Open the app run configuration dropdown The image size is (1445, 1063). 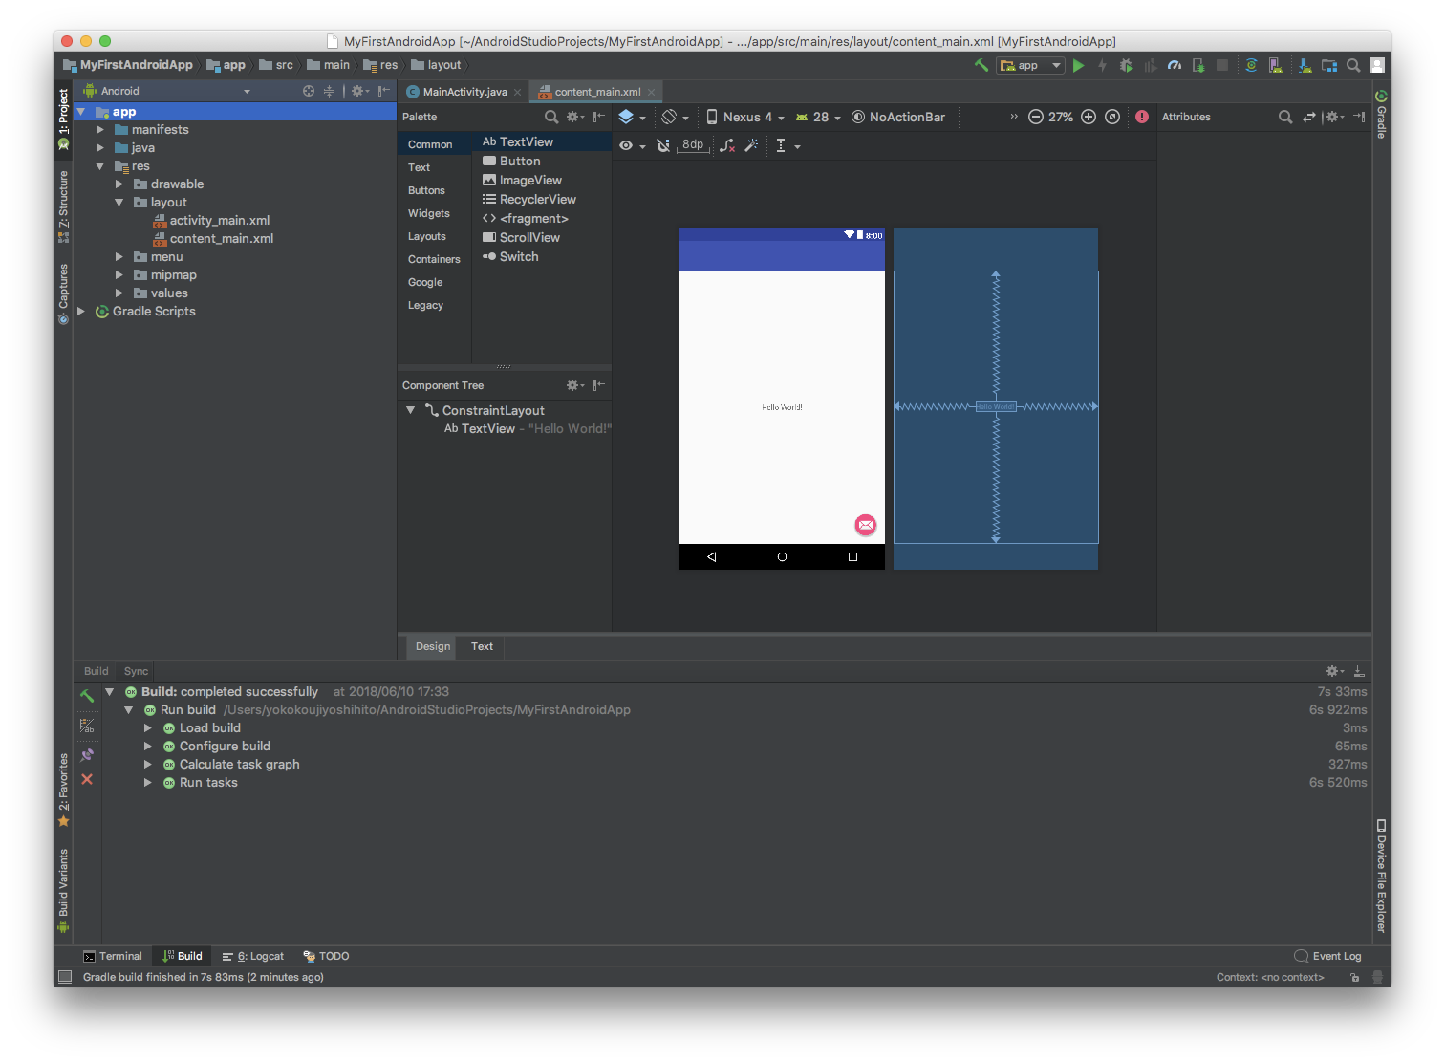tap(1030, 66)
